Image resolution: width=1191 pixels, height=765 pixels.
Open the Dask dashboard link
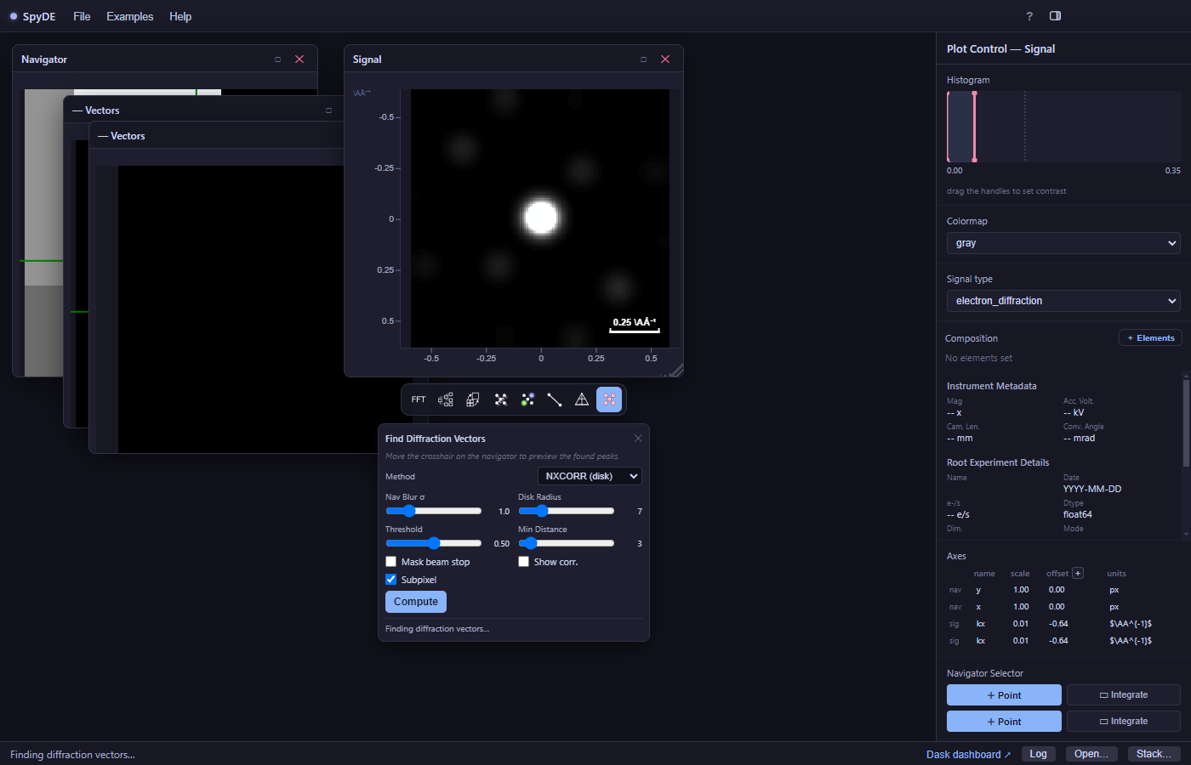coord(968,755)
